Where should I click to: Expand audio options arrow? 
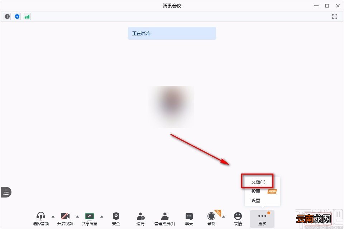(53, 217)
